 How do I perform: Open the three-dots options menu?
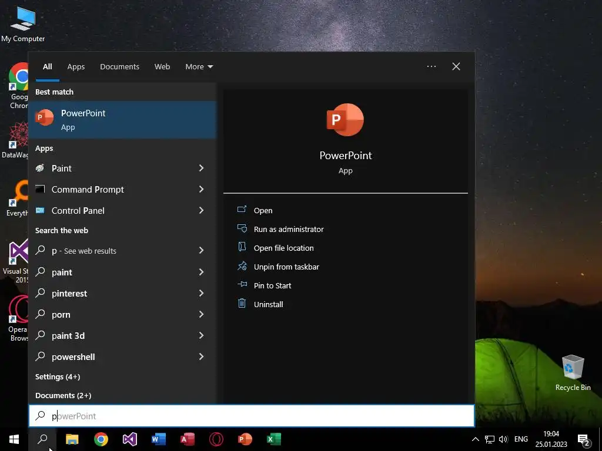431,66
